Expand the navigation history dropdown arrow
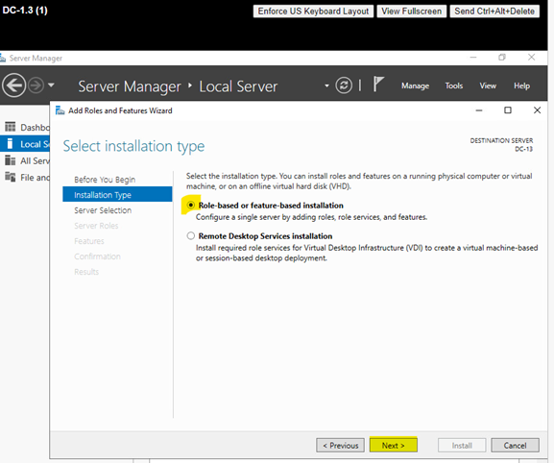This screenshot has width=554, height=463. pyautogui.click(x=51, y=85)
